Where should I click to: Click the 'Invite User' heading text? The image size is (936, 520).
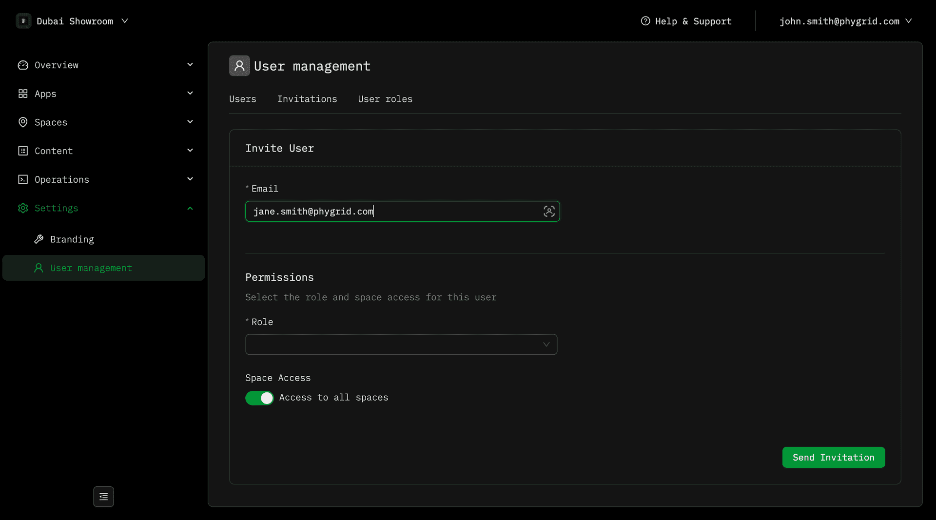[x=279, y=148]
